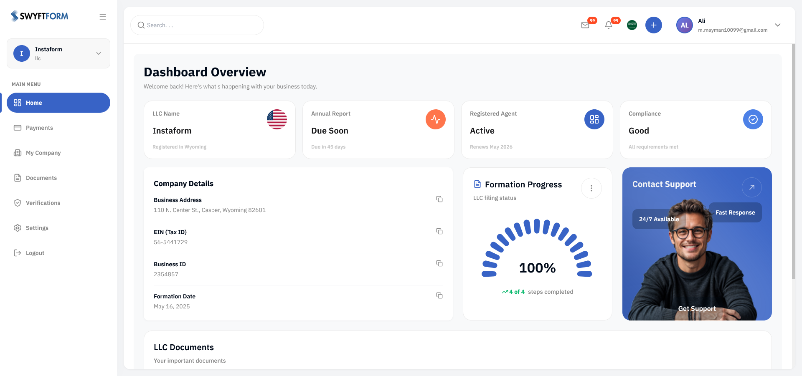Open the Formation Progress options menu
This screenshot has height=376, width=802.
pos(591,188)
